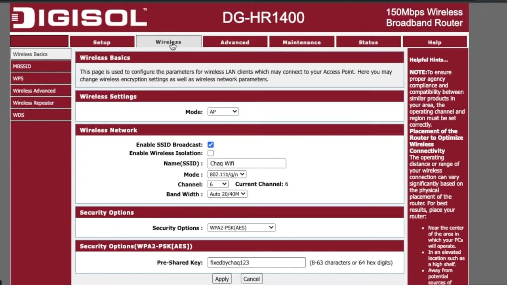Click the DG-HR1400 model title
507x285 pixels.
263,18
